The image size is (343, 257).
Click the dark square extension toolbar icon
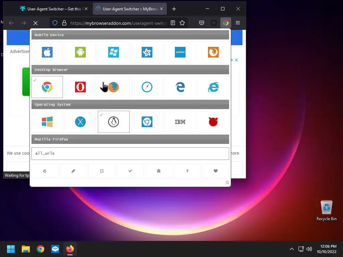tap(214, 23)
